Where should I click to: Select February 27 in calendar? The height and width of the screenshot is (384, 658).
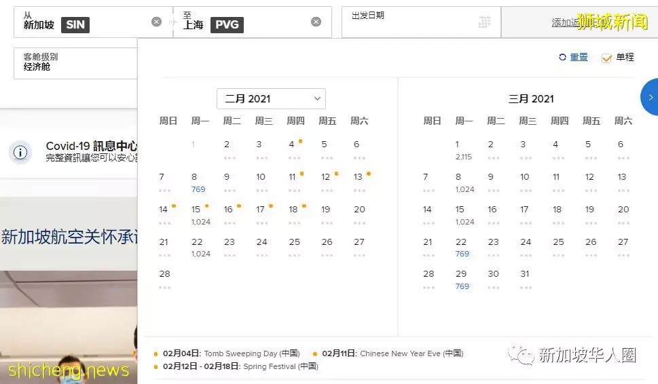pyautogui.click(x=359, y=248)
